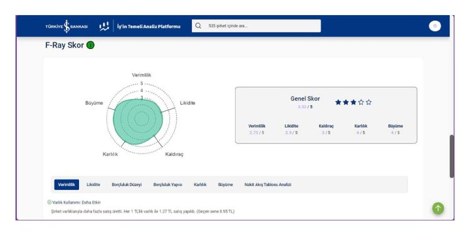Screen dimensions: 470x235
Task: Select the Büyüme tab
Action: (x=226, y=185)
